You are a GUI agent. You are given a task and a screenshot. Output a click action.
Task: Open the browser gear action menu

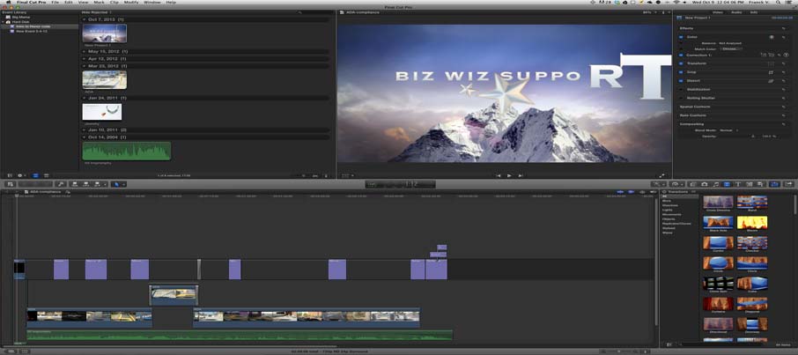point(21,175)
